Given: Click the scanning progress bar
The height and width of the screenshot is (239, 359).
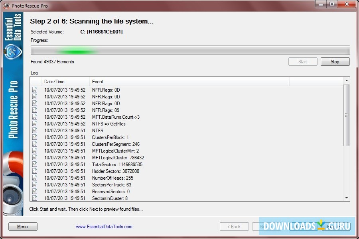Looking at the screenshot, I should click(190, 50).
